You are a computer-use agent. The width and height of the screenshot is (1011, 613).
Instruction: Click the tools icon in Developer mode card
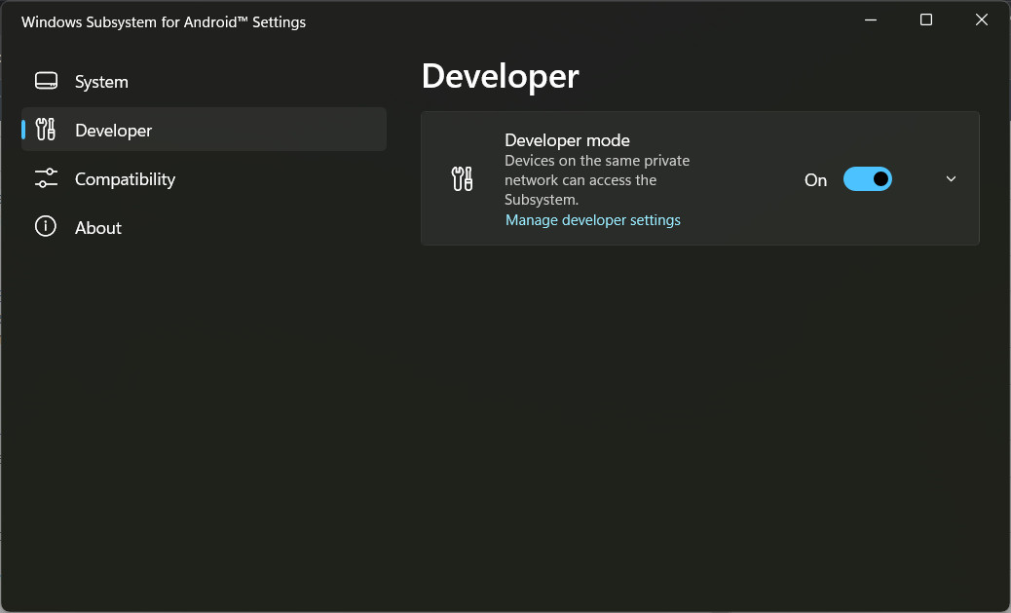coord(463,178)
